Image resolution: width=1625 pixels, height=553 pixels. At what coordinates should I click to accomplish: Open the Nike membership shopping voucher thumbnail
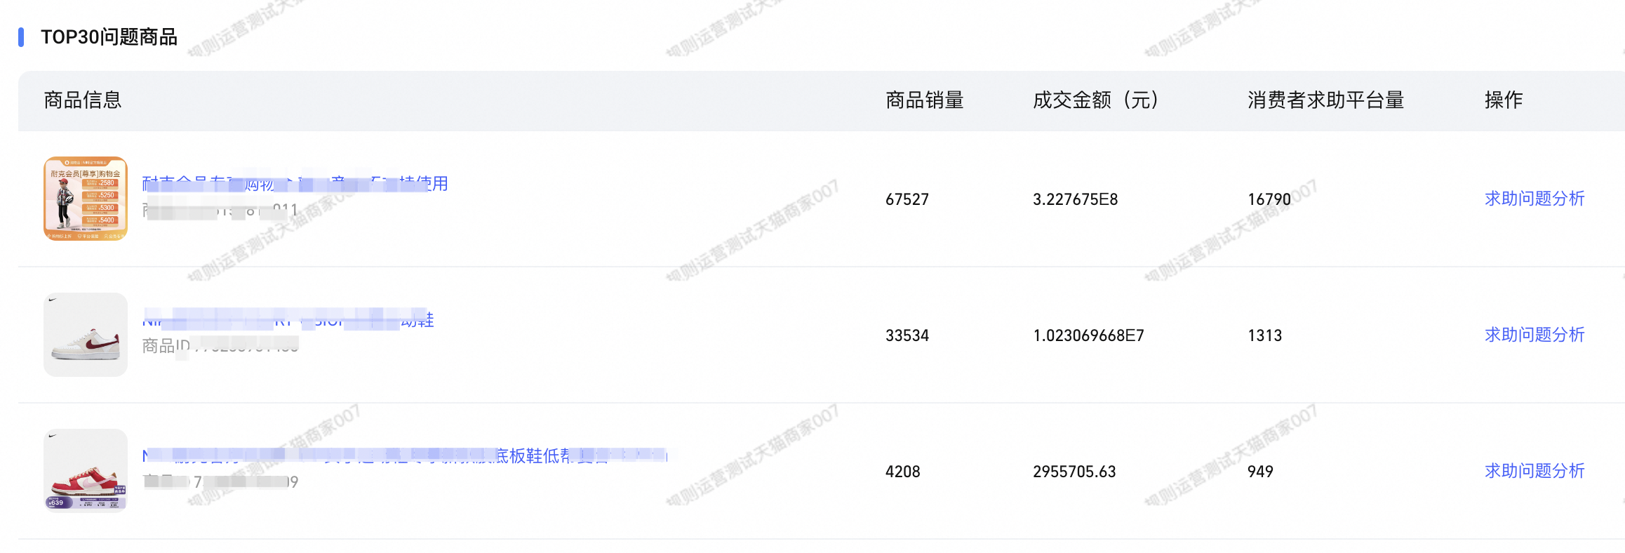[86, 199]
